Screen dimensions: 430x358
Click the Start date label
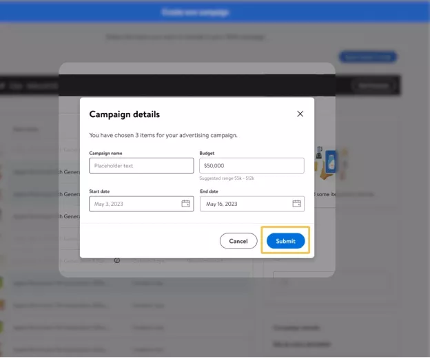coord(99,191)
